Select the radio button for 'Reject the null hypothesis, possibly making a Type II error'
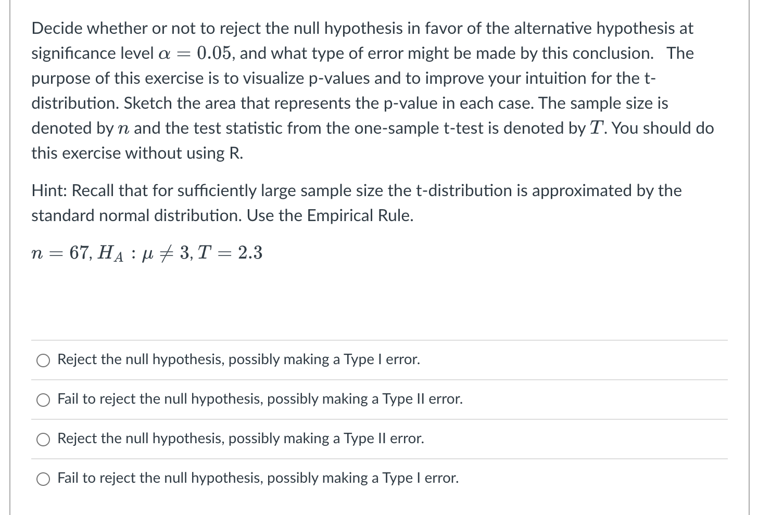 point(43,439)
